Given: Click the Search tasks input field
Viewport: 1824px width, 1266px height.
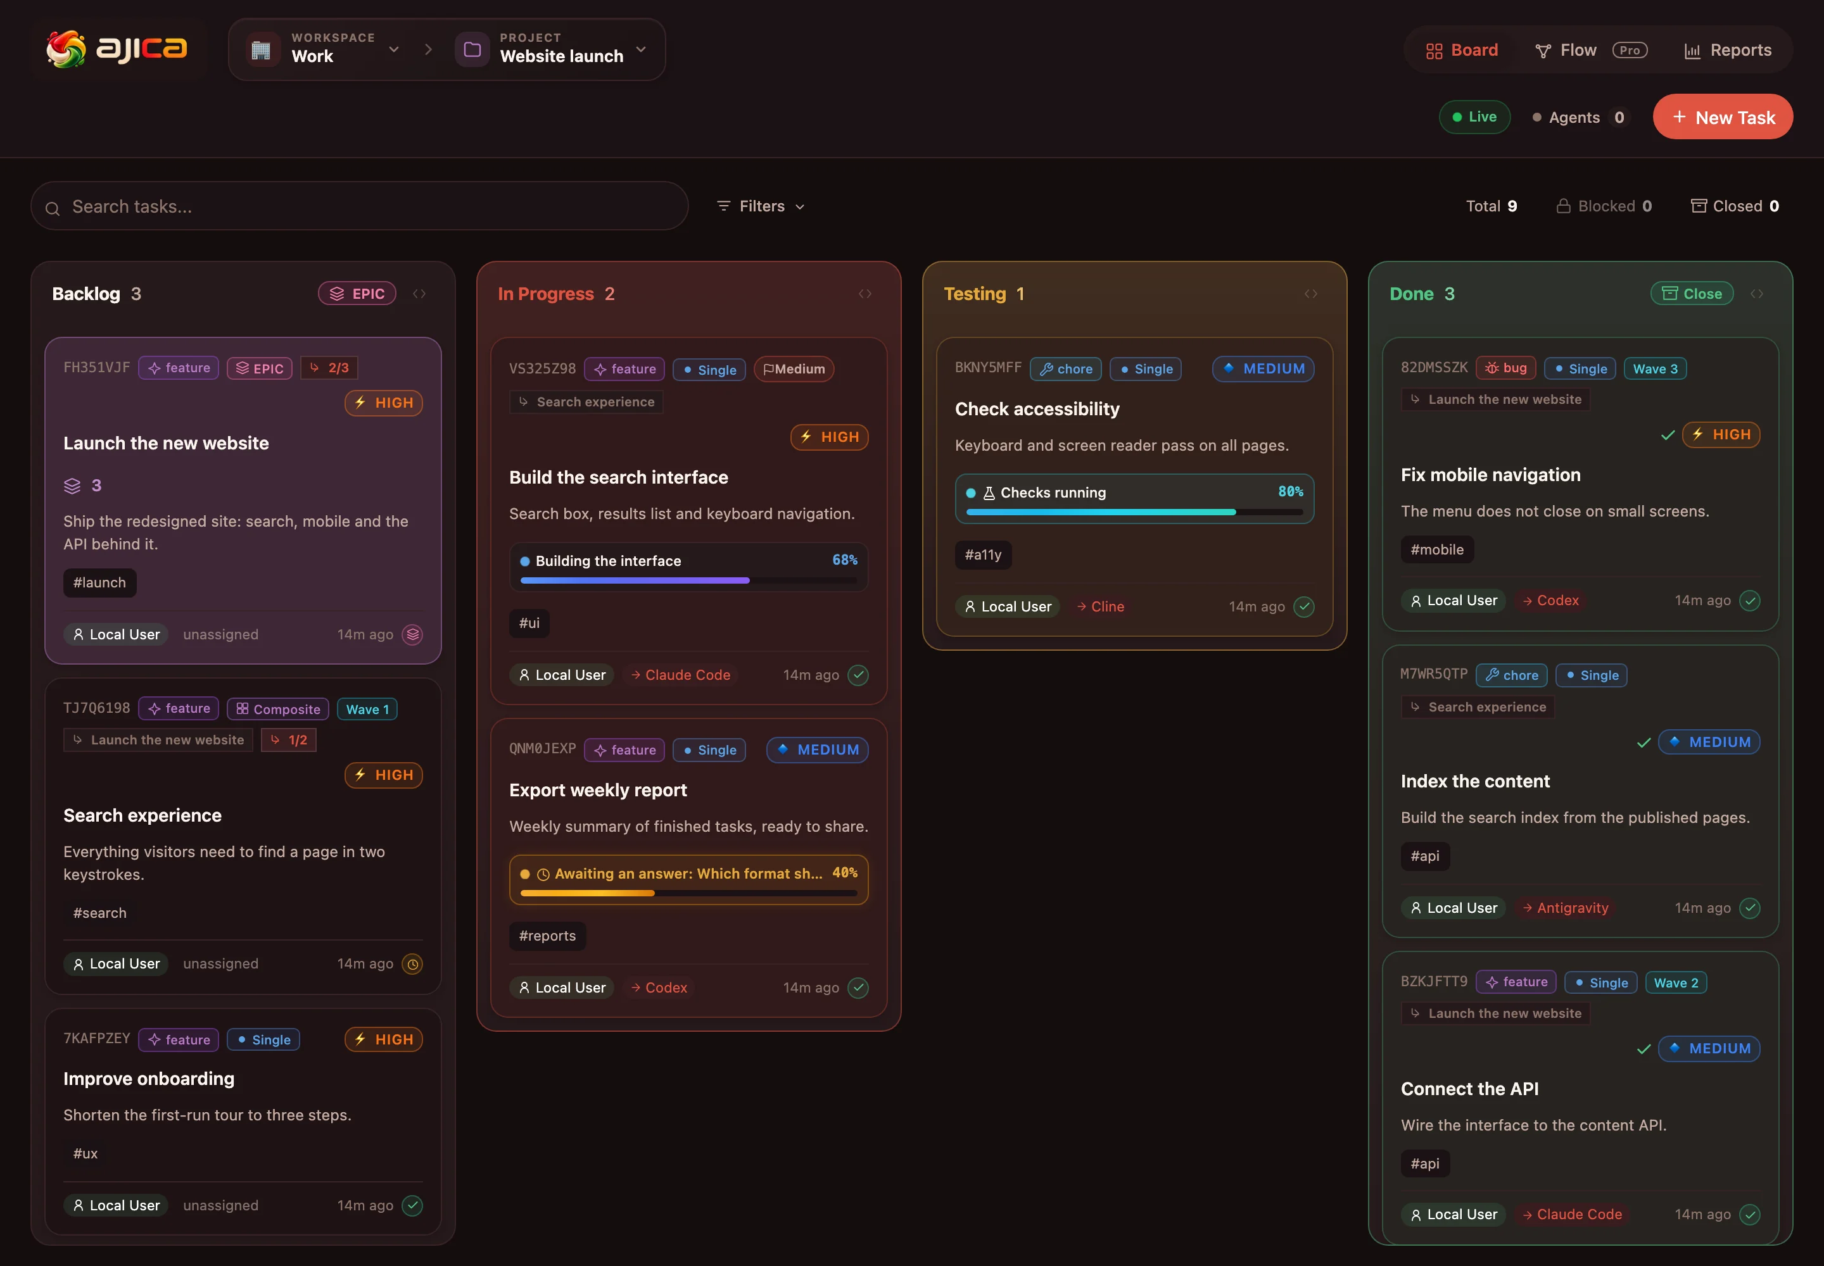Looking at the screenshot, I should point(360,206).
